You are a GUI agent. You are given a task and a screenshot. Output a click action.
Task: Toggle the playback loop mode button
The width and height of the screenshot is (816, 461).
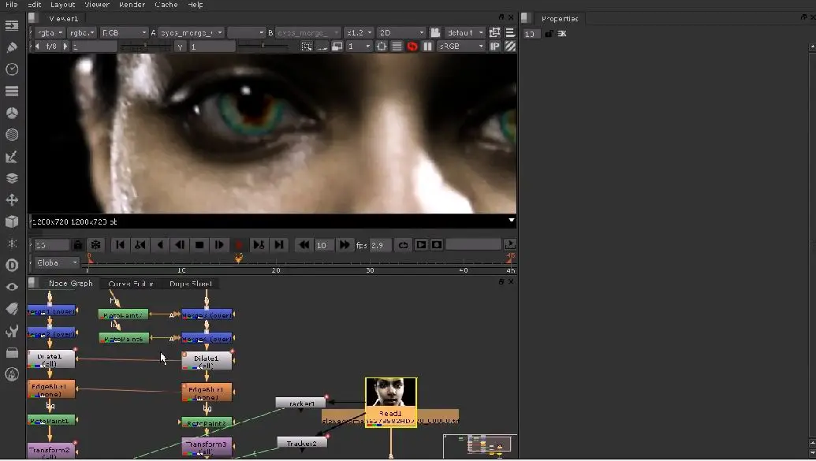pyautogui.click(x=403, y=244)
